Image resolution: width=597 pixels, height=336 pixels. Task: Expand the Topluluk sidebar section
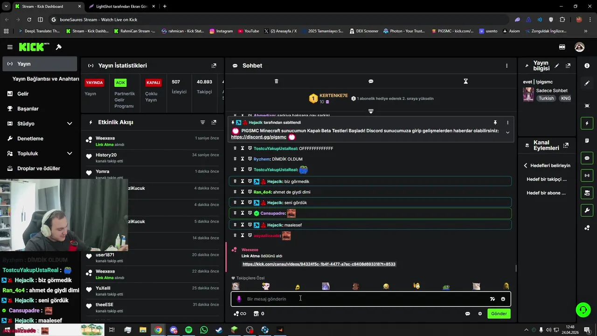pos(69,154)
